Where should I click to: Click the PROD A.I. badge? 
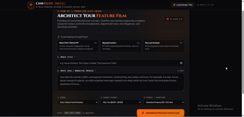click(x=60, y=3)
